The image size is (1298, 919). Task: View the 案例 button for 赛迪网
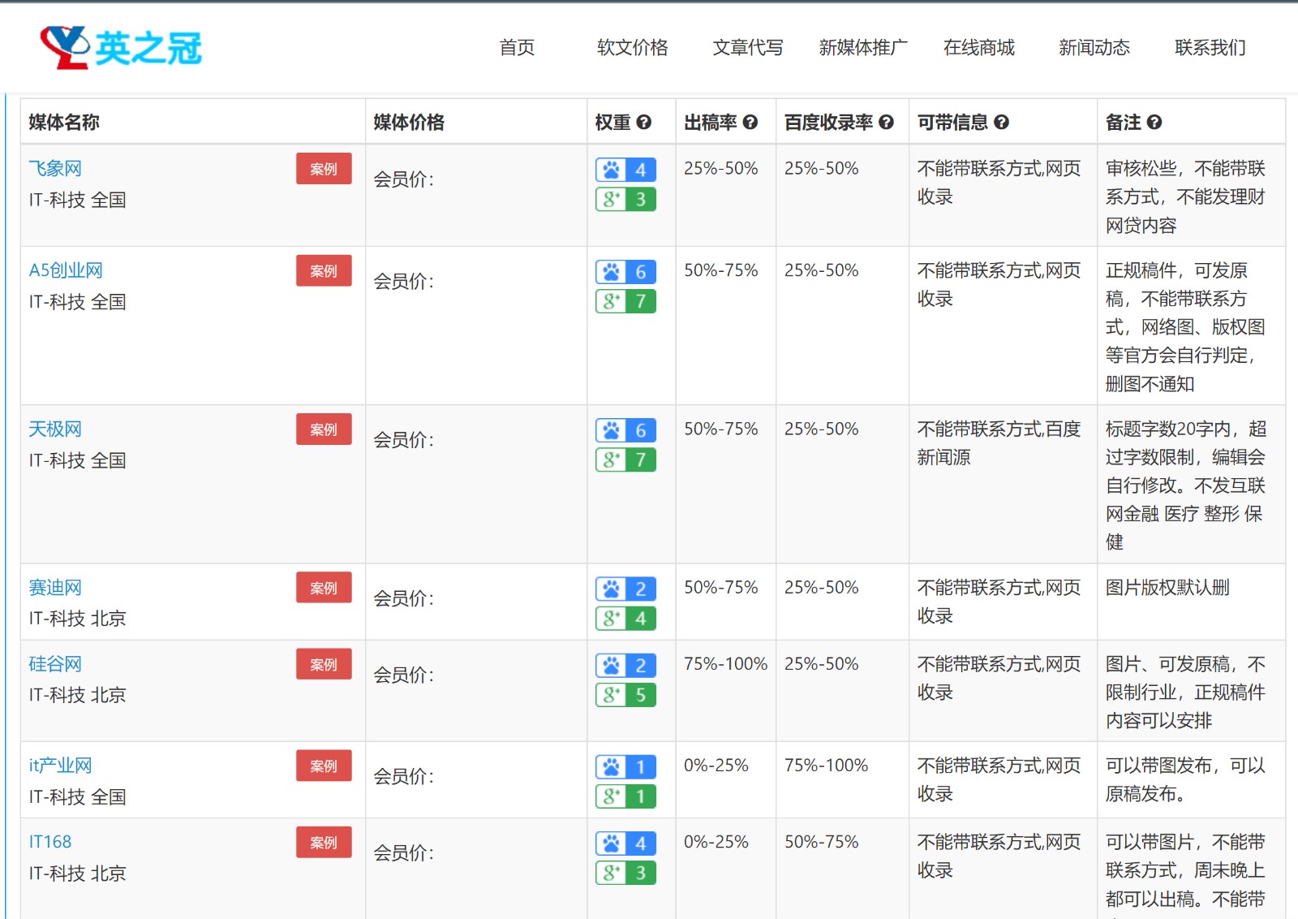click(324, 588)
